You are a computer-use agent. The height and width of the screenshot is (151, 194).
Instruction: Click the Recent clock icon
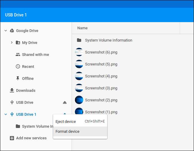(18, 67)
